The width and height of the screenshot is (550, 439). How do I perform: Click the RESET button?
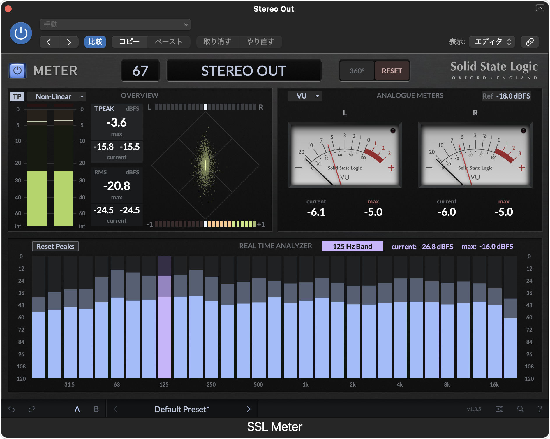pos(392,71)
